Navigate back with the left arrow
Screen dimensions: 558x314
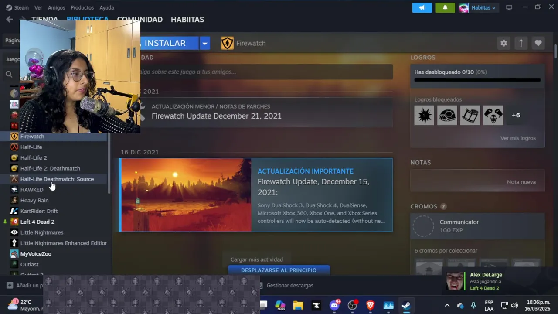(9, 19)
